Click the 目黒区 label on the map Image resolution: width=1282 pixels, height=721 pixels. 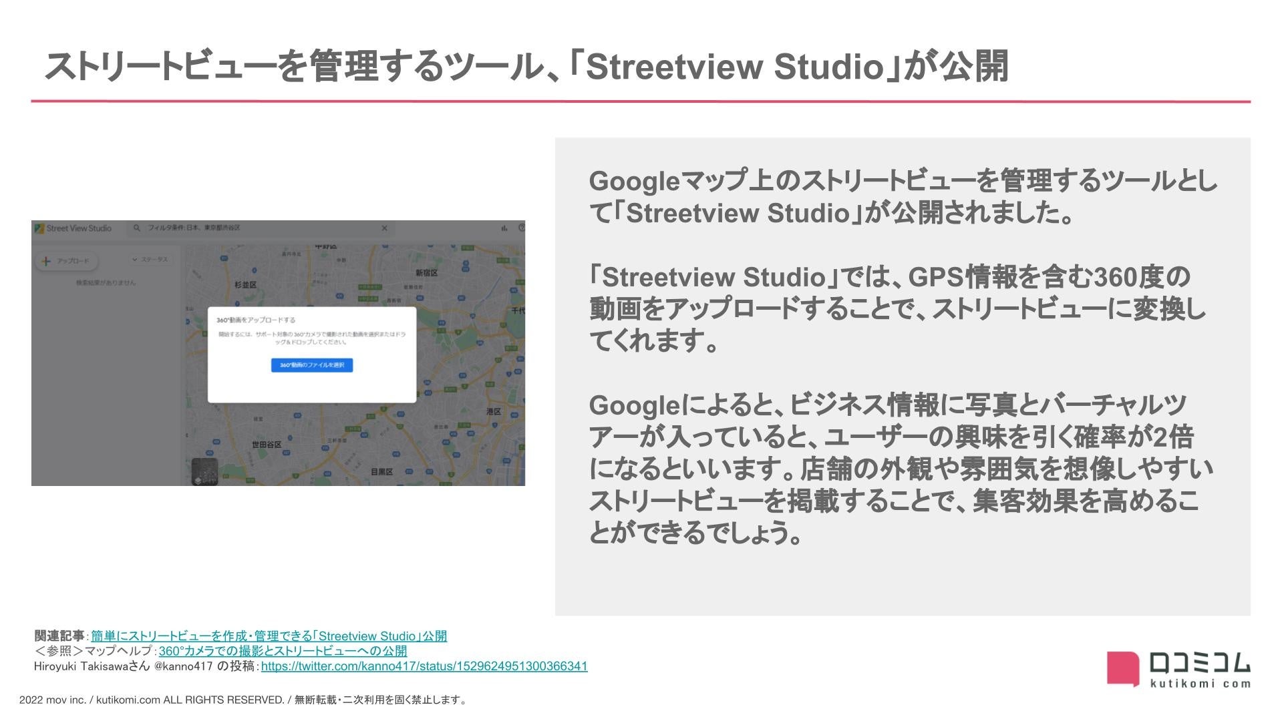click(x=381, y=472)
